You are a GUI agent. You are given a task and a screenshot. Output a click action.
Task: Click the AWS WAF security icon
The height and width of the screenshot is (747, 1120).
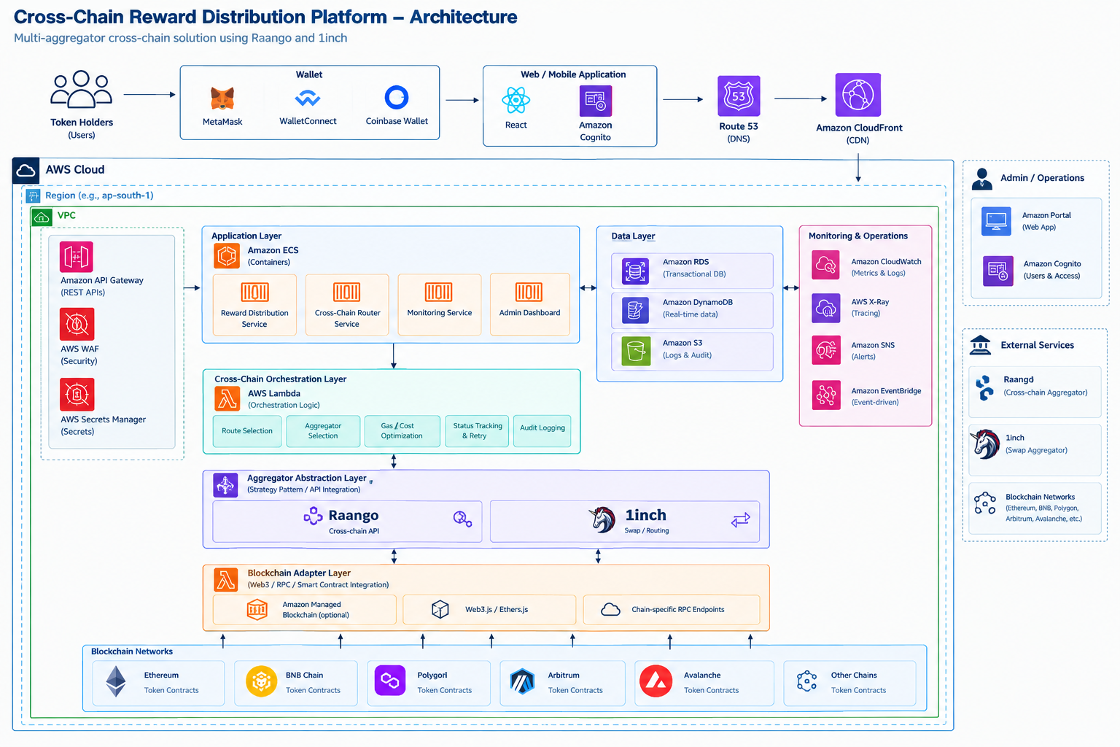coord(77,325)
